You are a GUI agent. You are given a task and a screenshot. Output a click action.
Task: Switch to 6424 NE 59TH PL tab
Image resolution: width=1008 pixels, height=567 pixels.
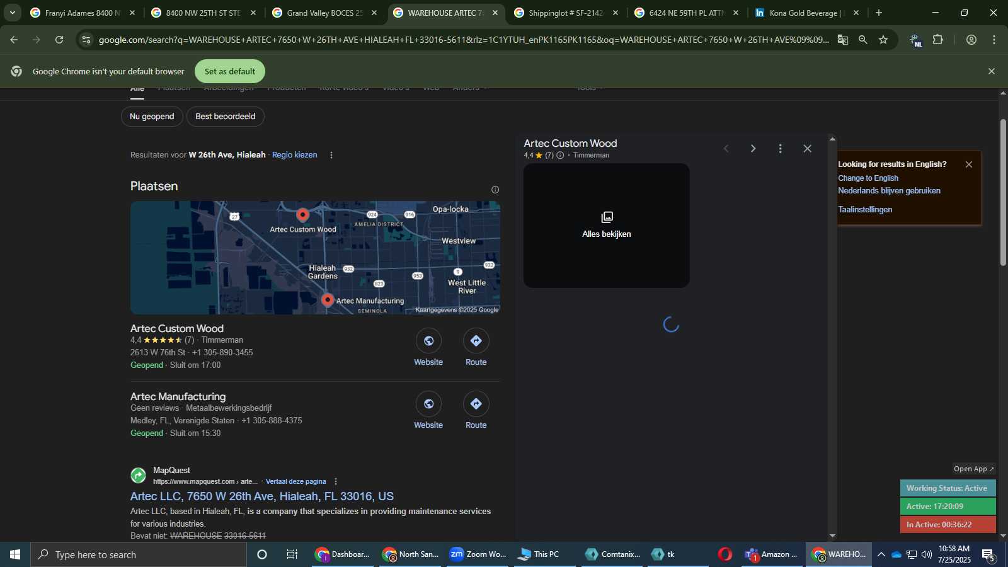pyautogui.click(x=687, y=13)
